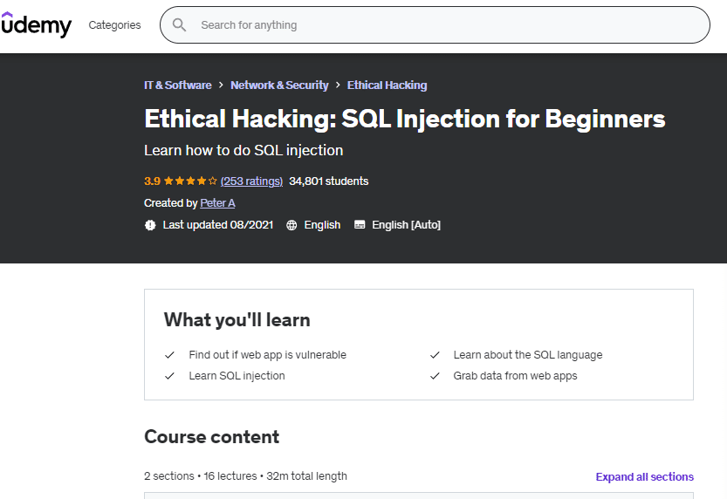This screenshot has width=727, height=499.
Task: Click checkmark beside Grab data from web apps
Action: click(x=435, y=376)
